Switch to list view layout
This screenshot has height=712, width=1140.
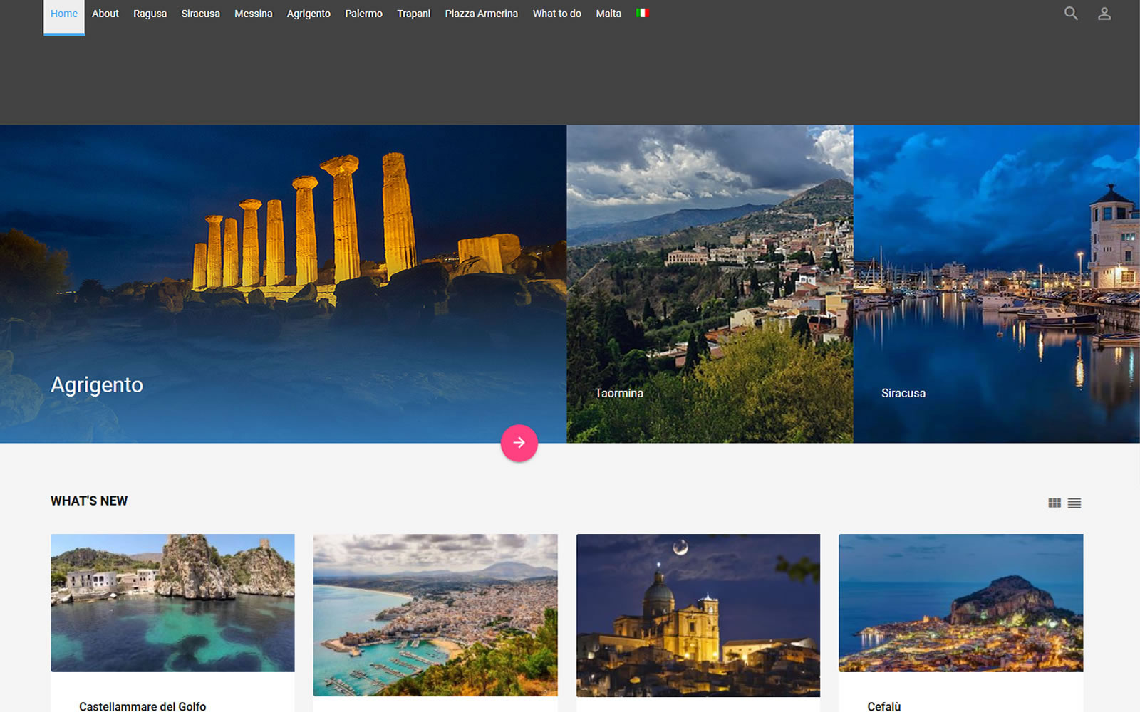coord(1074,503)
